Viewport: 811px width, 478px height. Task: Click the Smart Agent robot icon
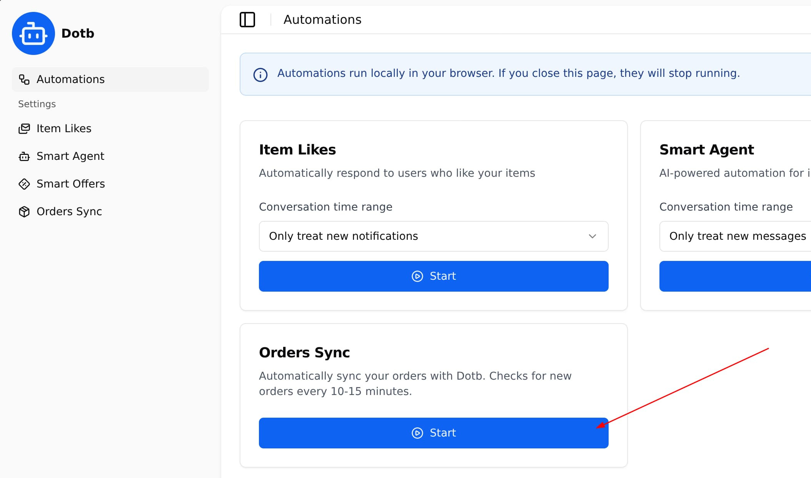coord(24,156)
